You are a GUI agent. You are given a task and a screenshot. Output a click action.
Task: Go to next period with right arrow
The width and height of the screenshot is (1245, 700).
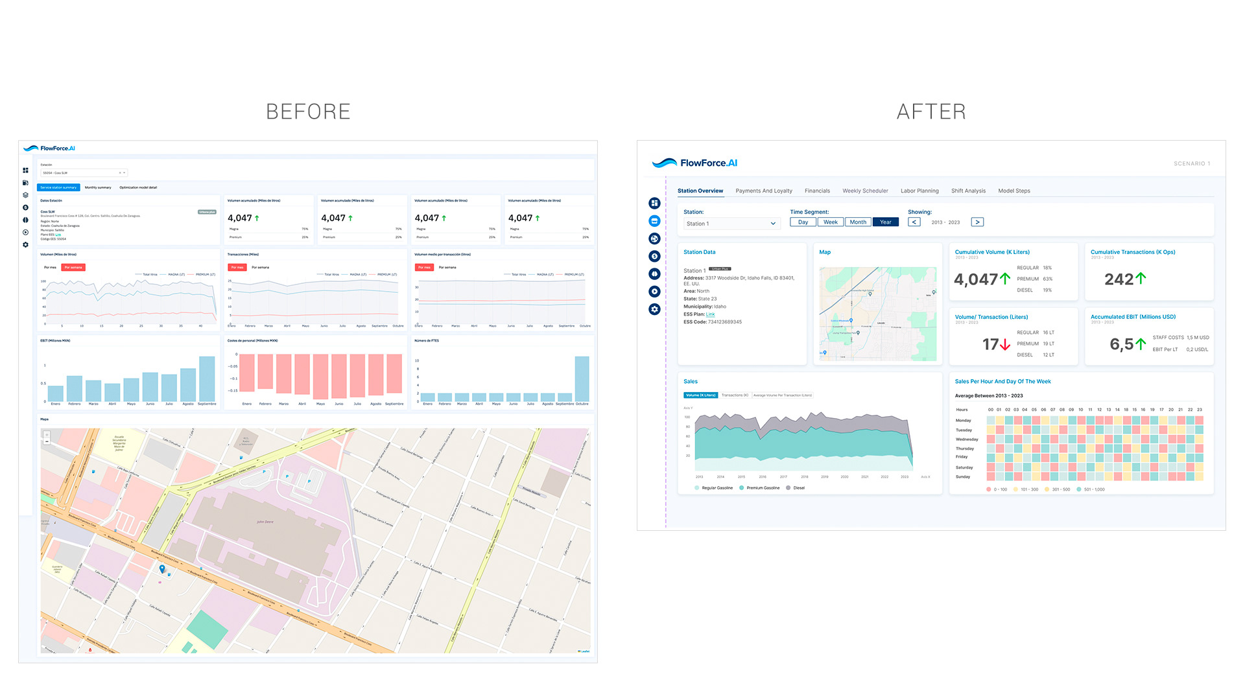[977, 222]
